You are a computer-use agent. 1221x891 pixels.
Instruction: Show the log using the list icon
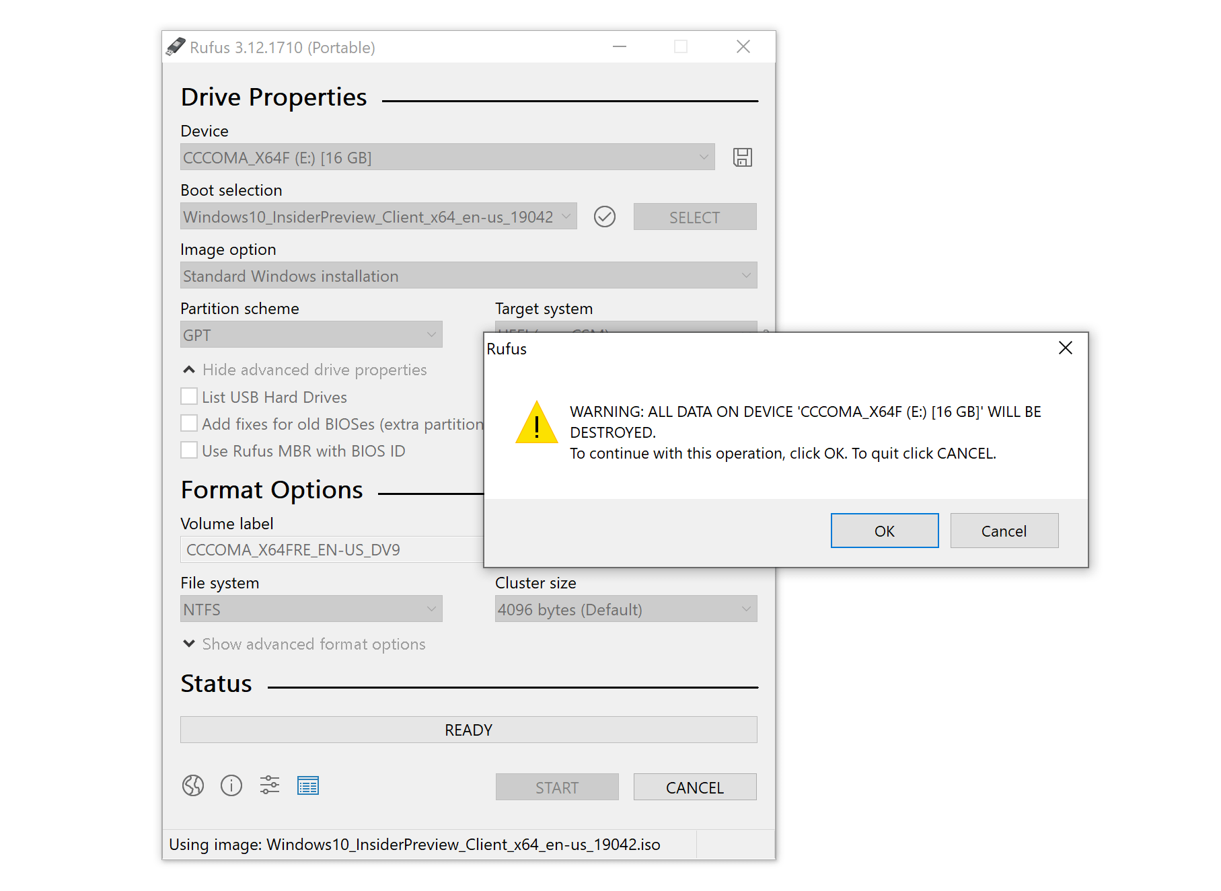click(308, 785)
